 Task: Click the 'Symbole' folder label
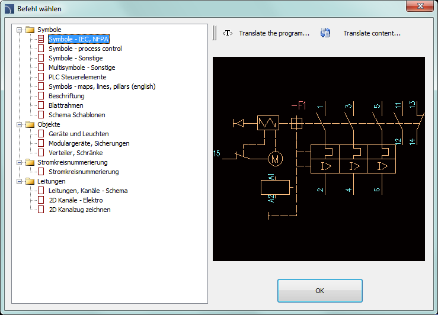[x=49, y=30]
